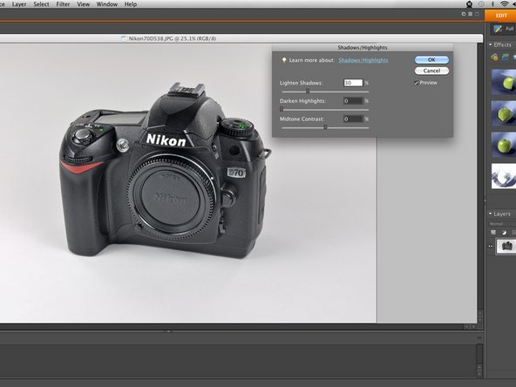Click the canvas vertical scrollbar
The width and height of the screenshot is (516, 387).
pos(479,183)
